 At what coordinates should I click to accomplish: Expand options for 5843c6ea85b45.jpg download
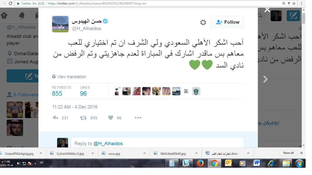pos(196,153)
